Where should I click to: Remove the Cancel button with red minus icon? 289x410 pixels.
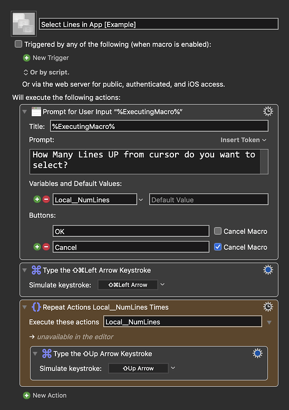tap(46, 247)
